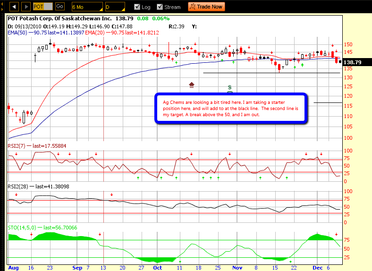Open the 6 Mo time range dropdown
The width and height of the screenshot is (372, 271).
pos(87,7)
